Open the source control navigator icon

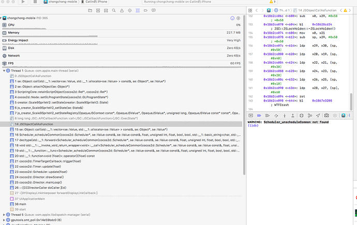98,10
